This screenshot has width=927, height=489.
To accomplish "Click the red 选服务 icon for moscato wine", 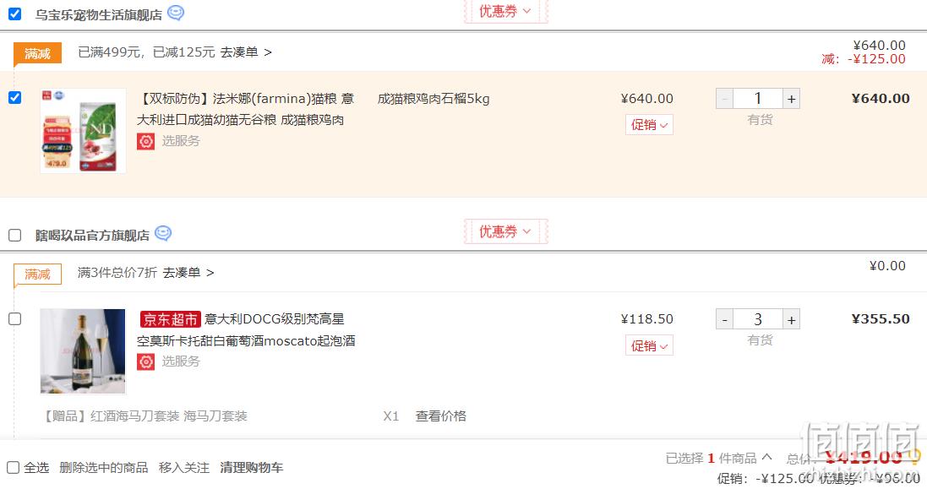I will [x=146, y=361].
